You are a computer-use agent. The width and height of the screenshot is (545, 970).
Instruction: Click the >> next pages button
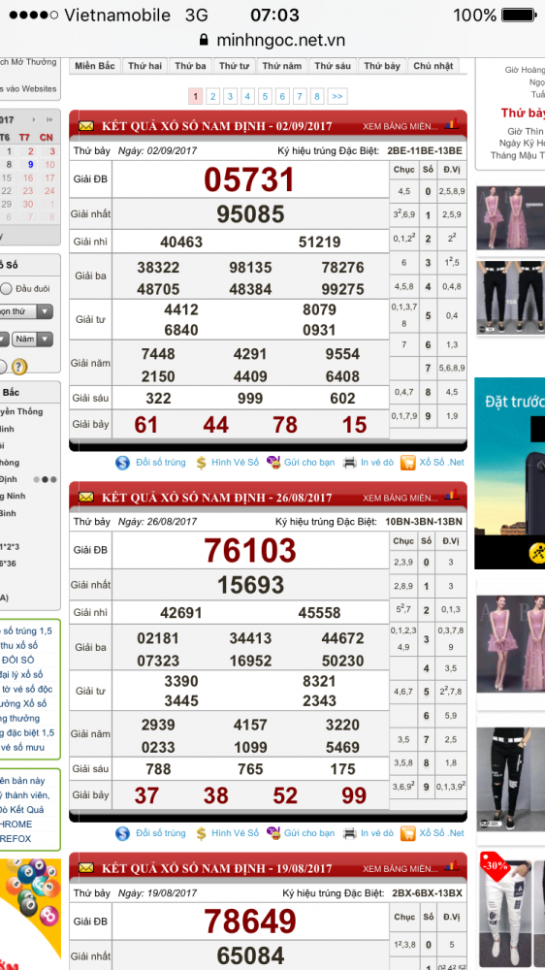pos(337,96)
